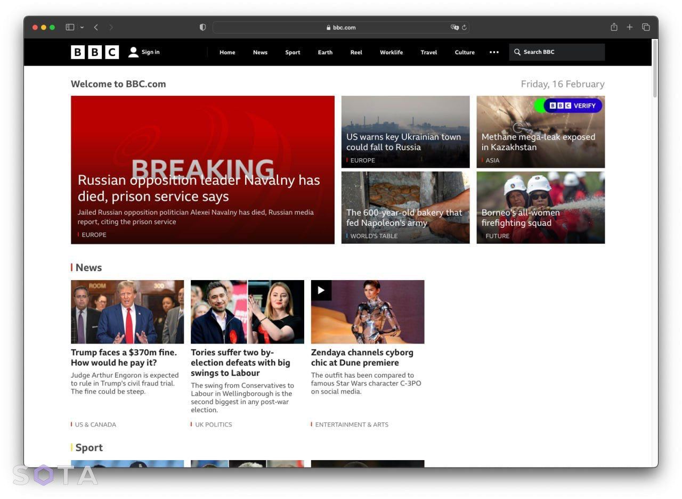Click the US & CANADA tag
Screen dimensions: 682x499
click(x=95, y=424)
